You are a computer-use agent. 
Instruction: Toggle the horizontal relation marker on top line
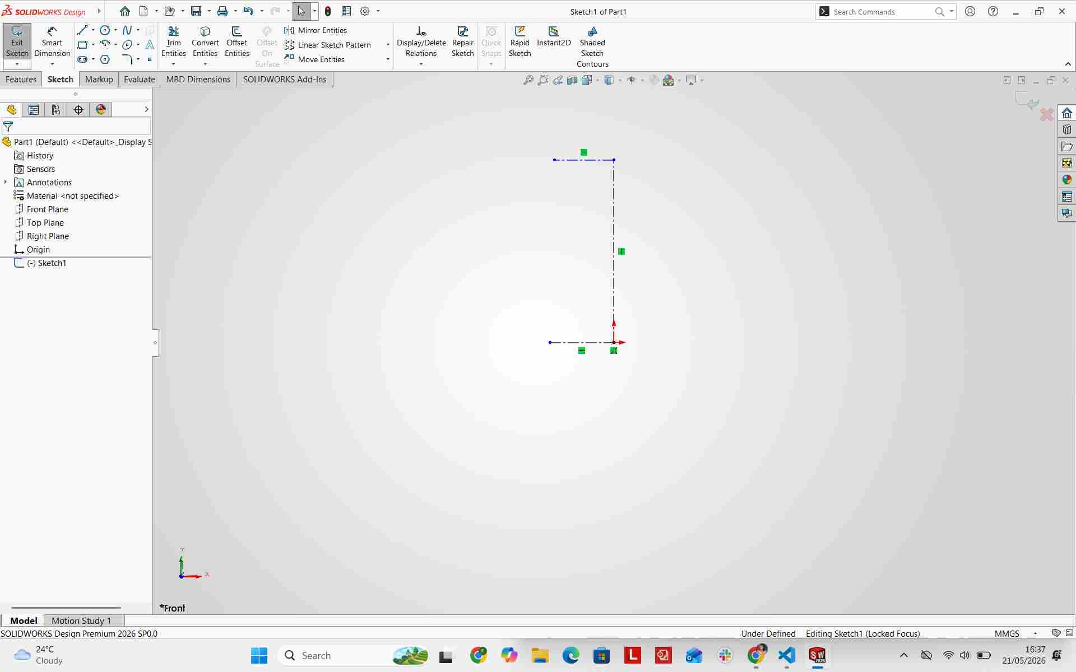584,152
